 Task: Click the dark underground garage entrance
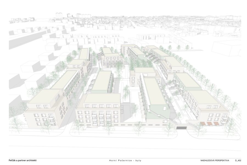[x=181, y=128]
